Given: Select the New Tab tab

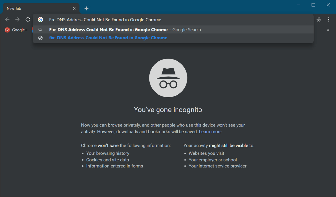Looking at the screenshot, I should coord(41,8).
